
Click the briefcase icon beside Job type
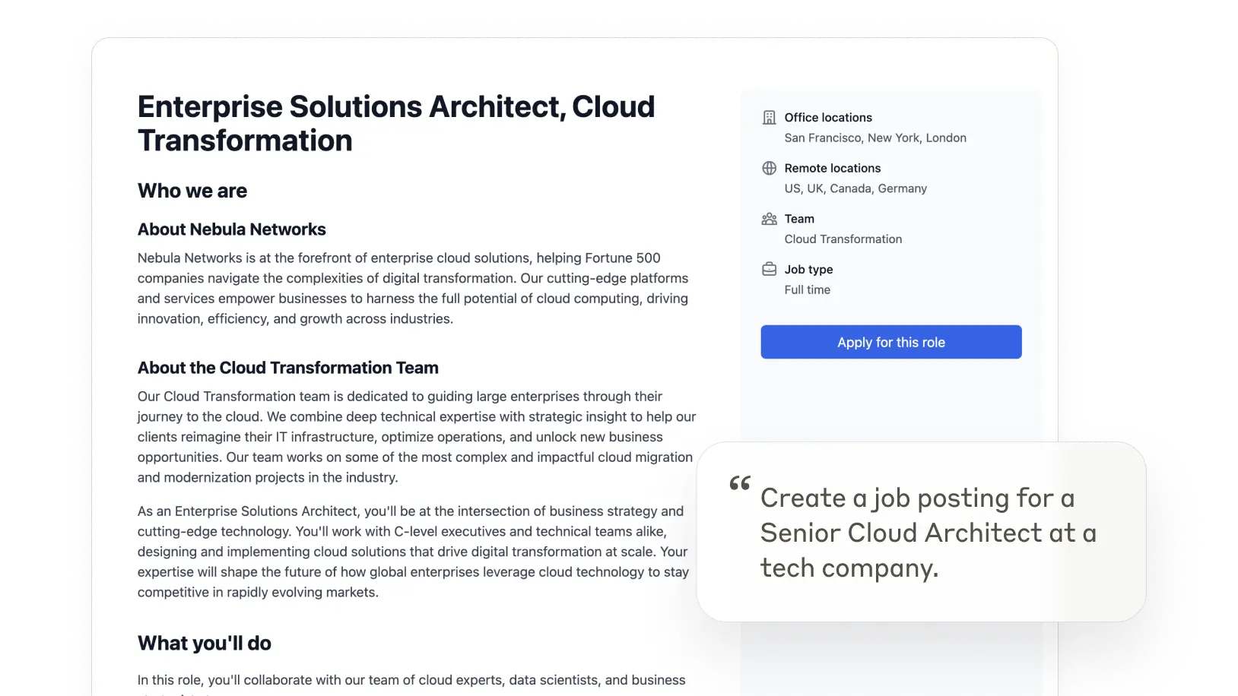770,269
